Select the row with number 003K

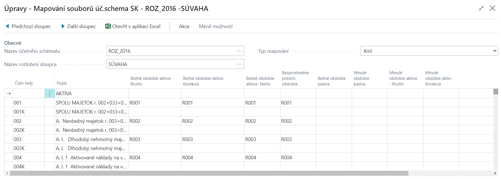click(19, 148)
